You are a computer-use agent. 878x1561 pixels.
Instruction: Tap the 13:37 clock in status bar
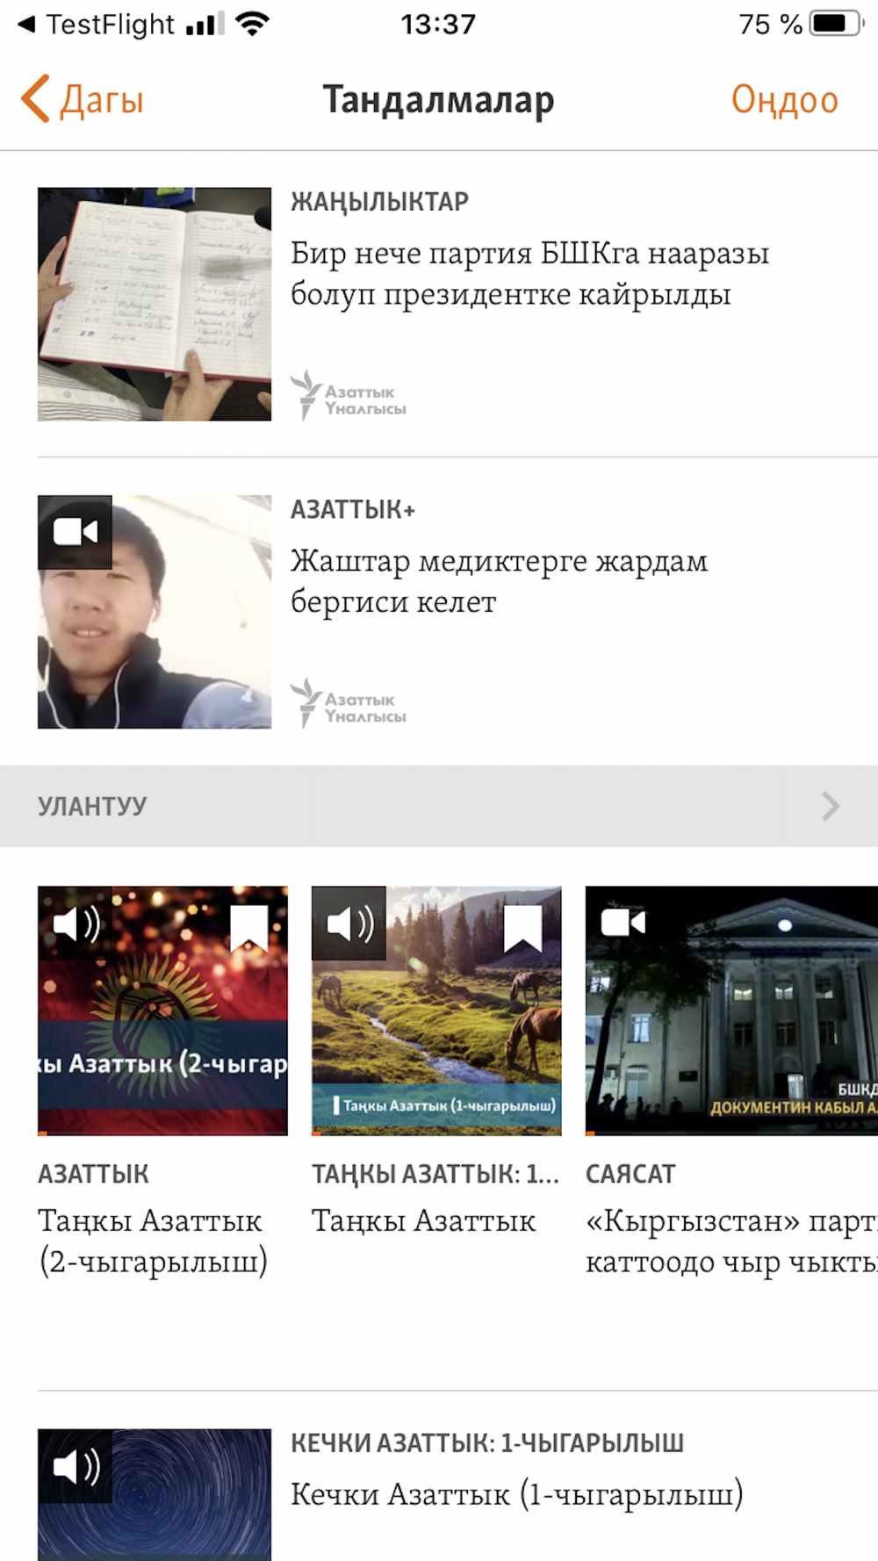click(x=438, y=25)
